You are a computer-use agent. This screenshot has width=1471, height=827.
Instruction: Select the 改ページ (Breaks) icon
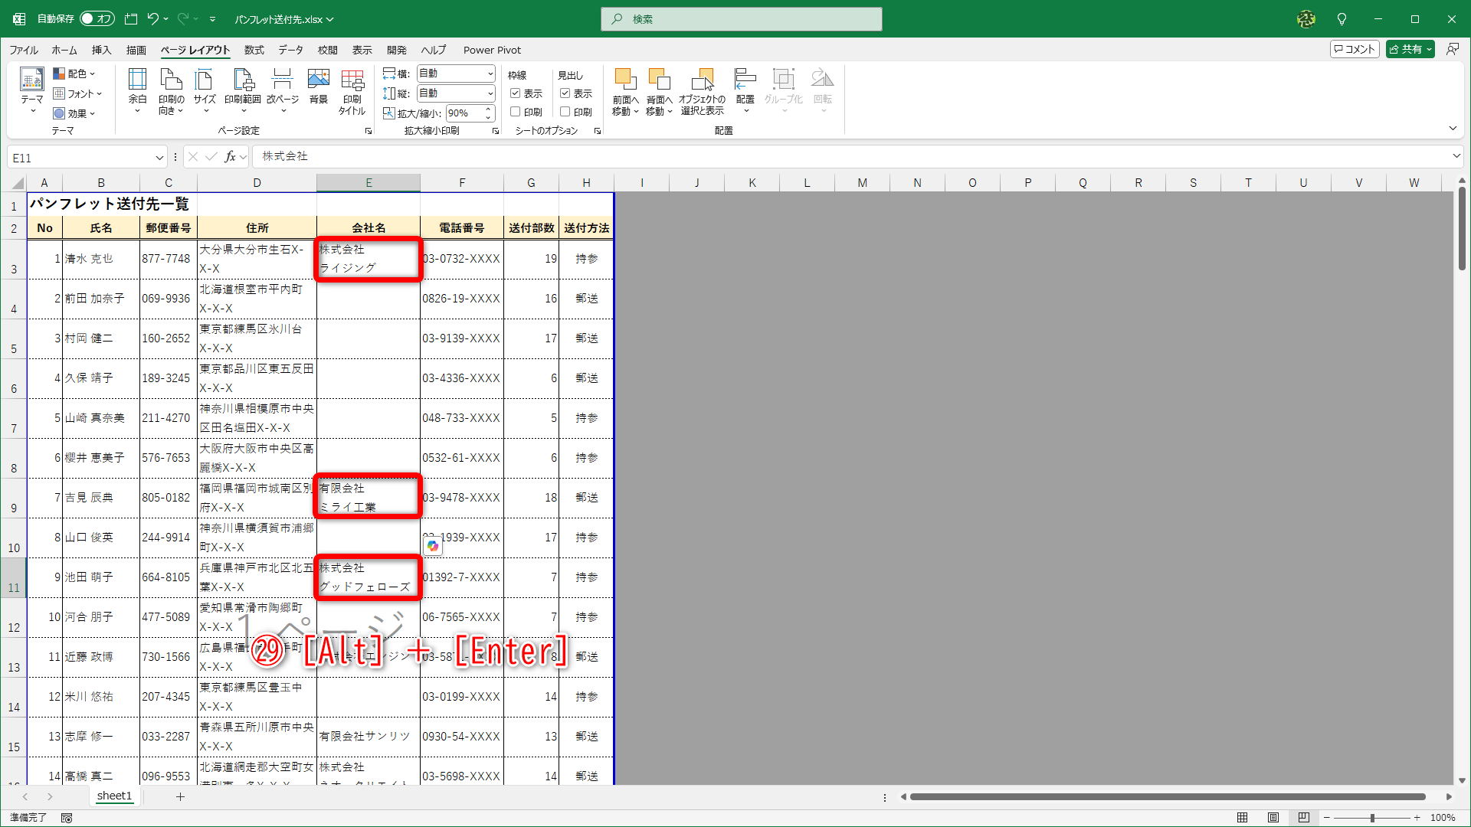pos(283,88)
